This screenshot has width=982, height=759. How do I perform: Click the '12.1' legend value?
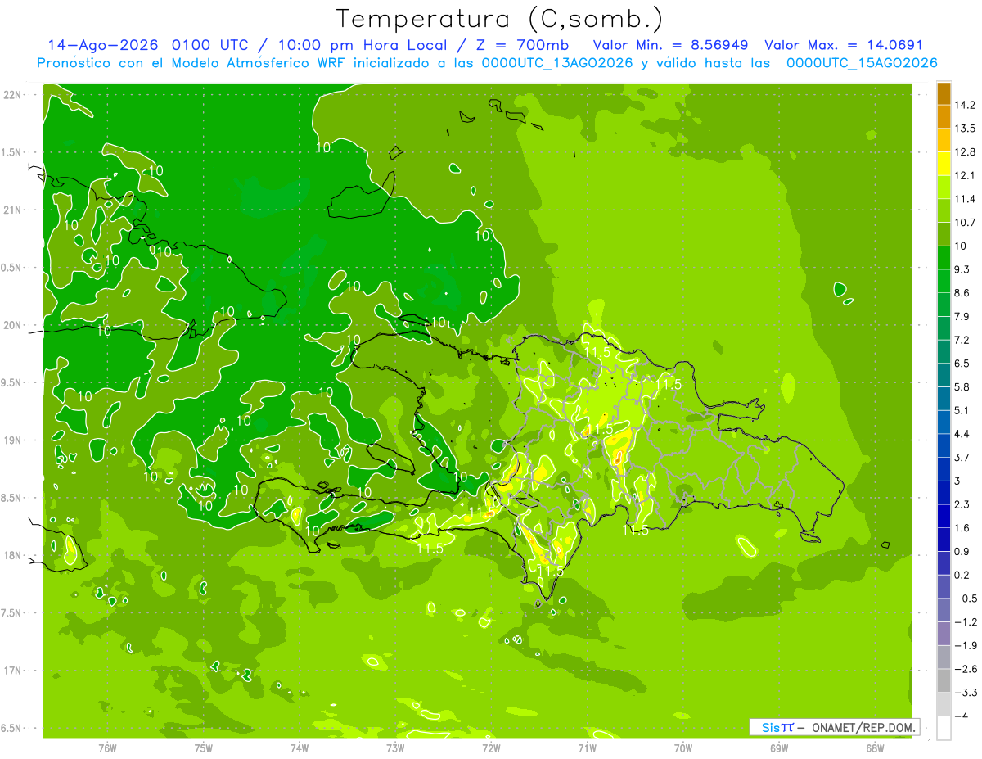pyautogui.click(x=964, y=175)
